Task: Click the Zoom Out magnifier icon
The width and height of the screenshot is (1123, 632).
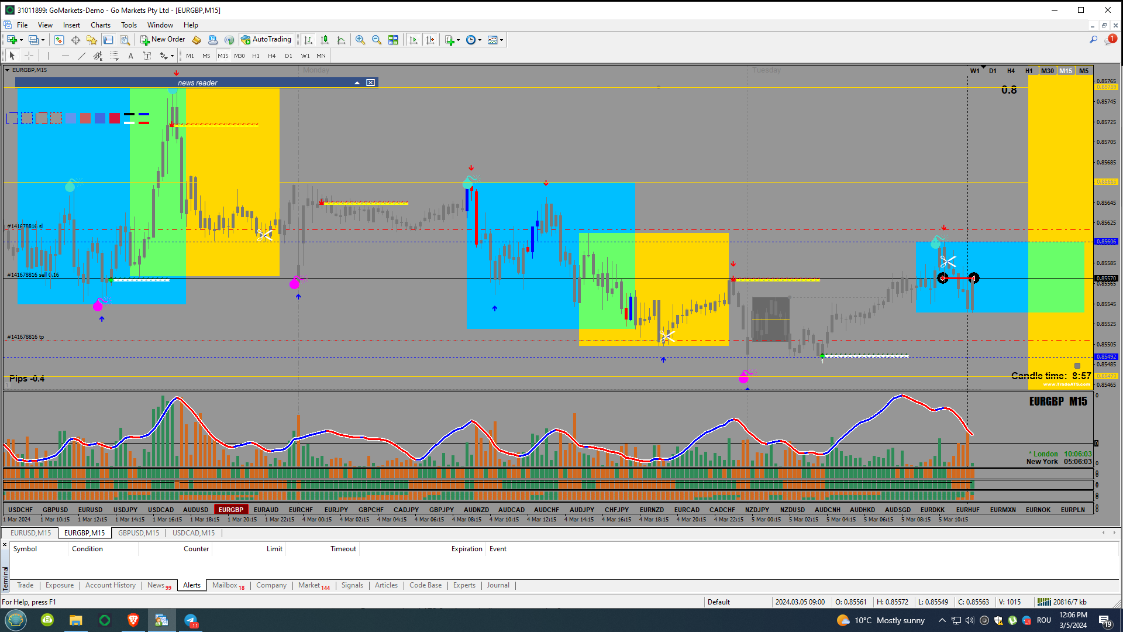Action: [377, 40]
